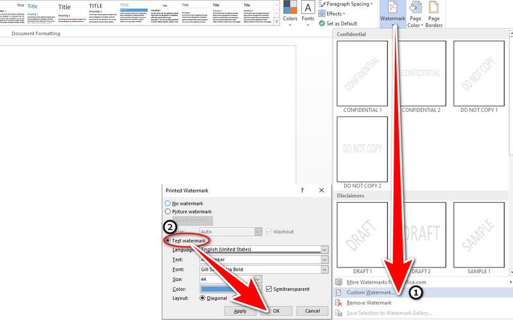Open the Effects dropdown
The height and width of the screenshot is (320, 513).
click(332, 13)
